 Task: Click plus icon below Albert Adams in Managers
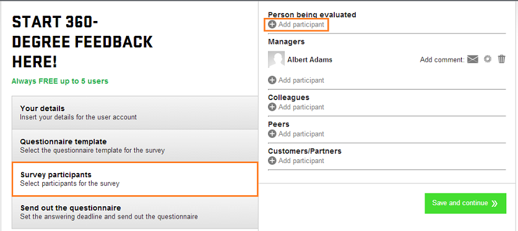[272, 80]
